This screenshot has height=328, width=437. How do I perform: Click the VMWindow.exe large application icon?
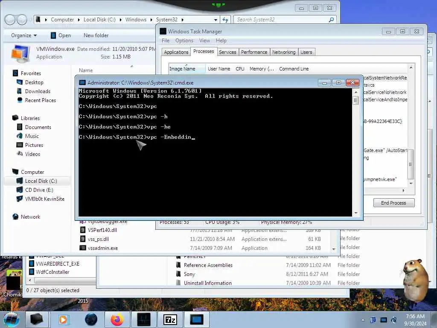point(20,54)
